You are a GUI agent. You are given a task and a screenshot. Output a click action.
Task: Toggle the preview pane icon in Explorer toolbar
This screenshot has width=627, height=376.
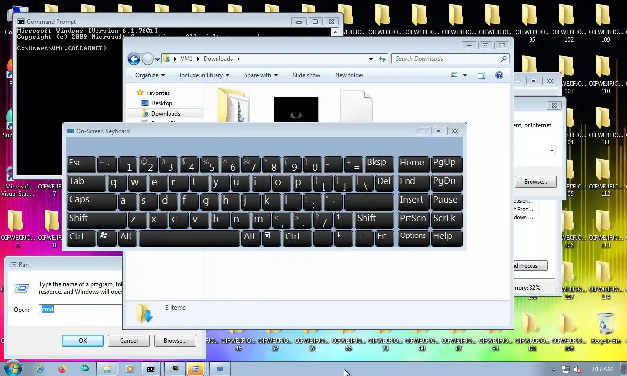pos(482,75)
